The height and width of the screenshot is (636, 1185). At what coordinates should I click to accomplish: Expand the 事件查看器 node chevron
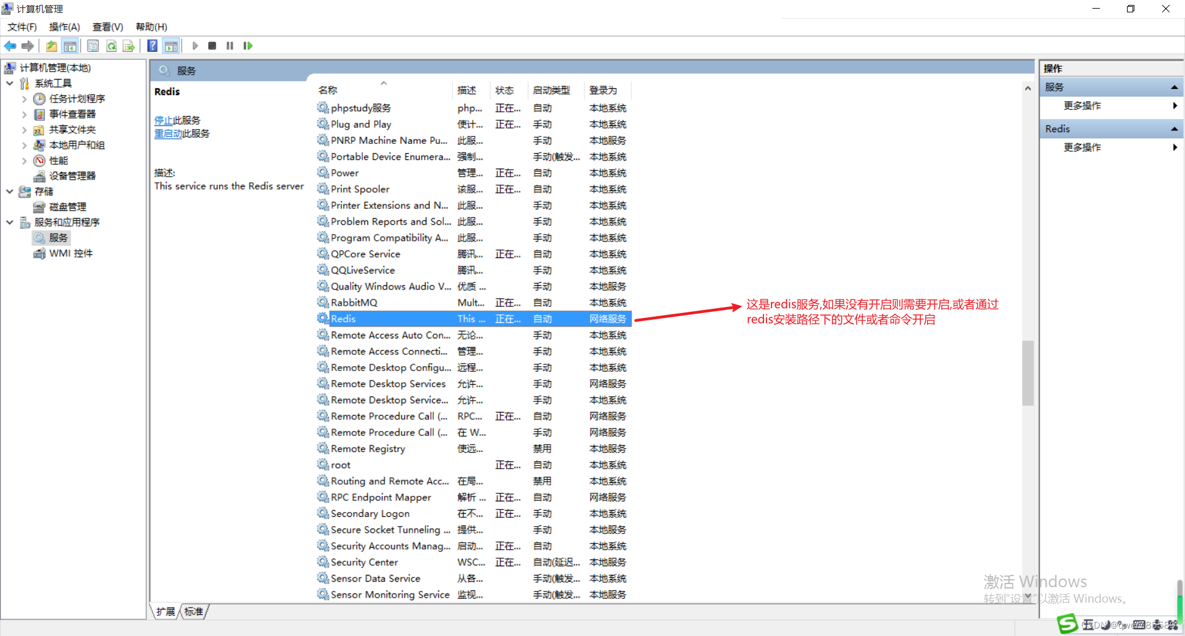(x=24, y=114)
